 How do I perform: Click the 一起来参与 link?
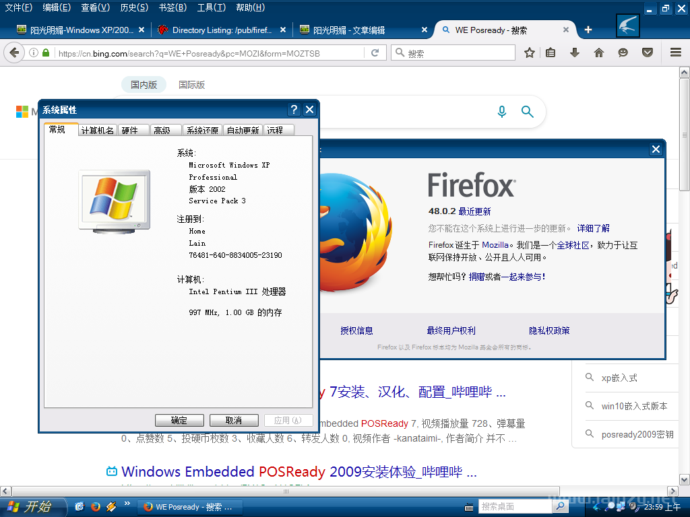(522, 277)
